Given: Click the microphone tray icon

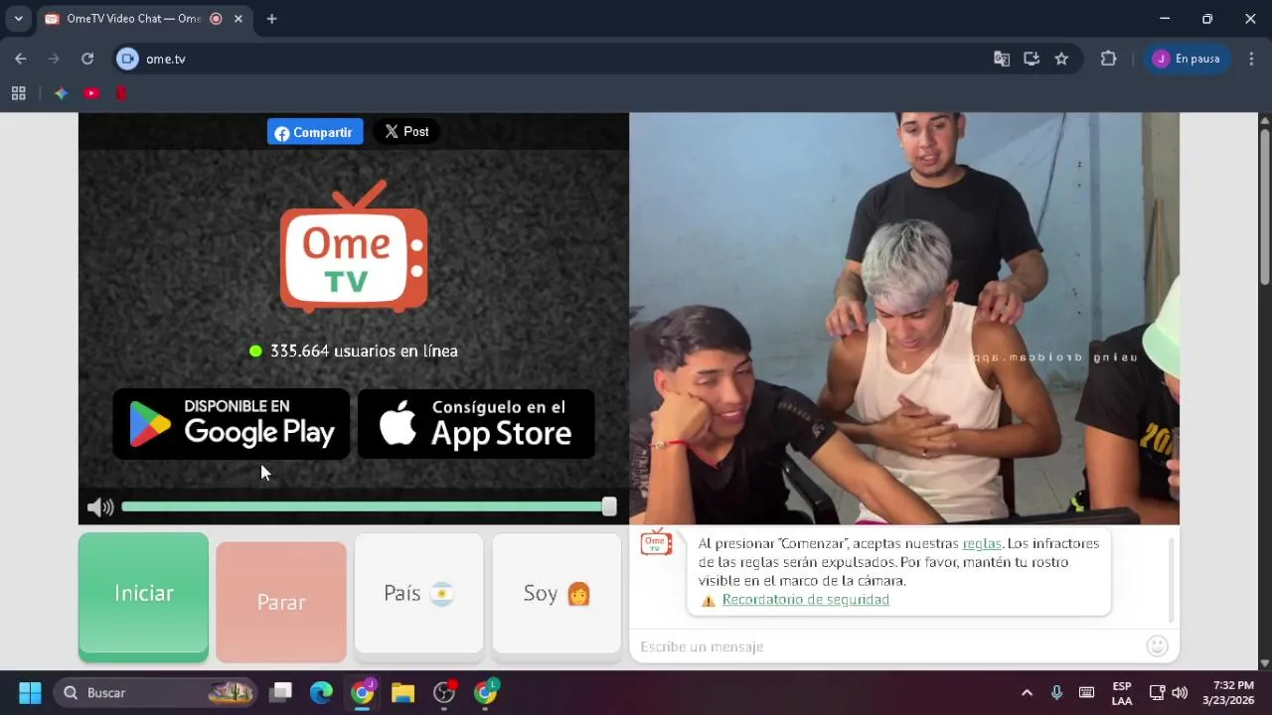Looking at the screenshot, I should tap(1056, 692).
